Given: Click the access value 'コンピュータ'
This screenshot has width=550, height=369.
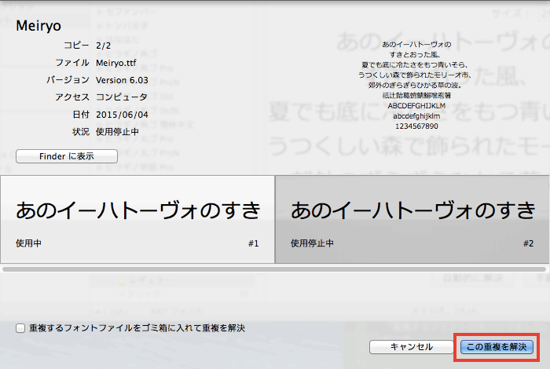Looking at the screenshot, I should pyautogui.click(x=122, y=97).
